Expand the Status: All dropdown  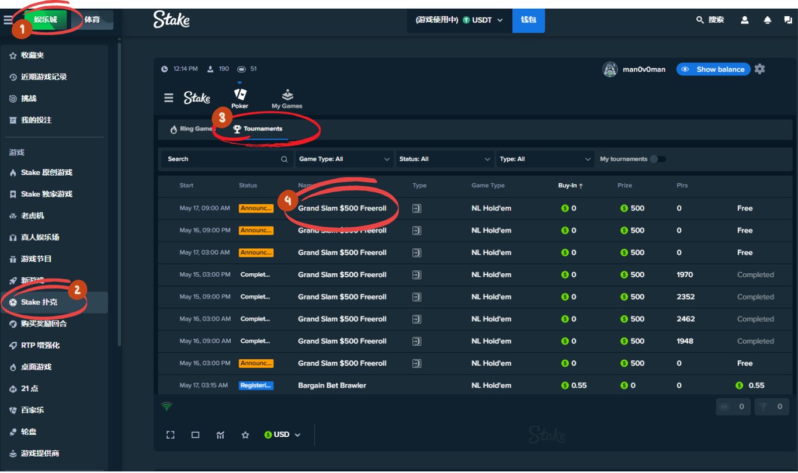point(445,159)
